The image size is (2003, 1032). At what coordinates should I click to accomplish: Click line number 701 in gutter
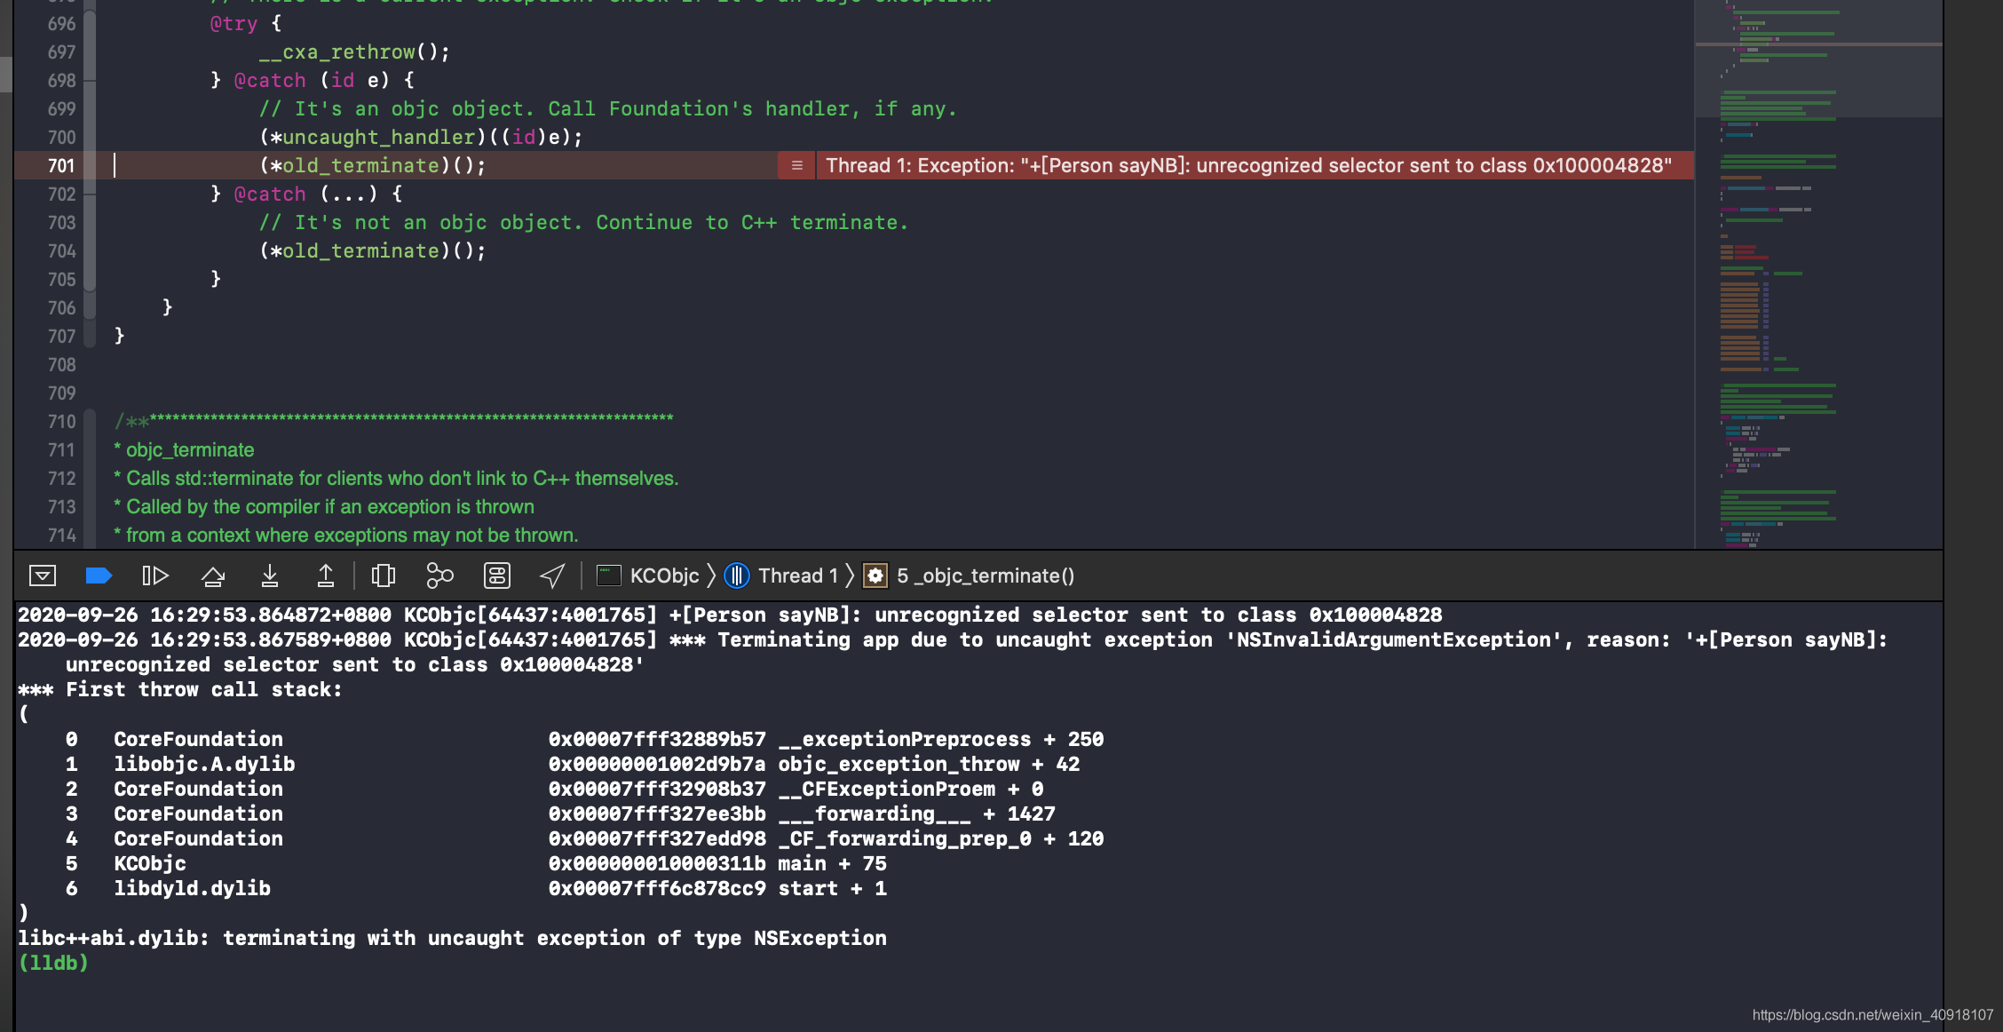[61, 165]
